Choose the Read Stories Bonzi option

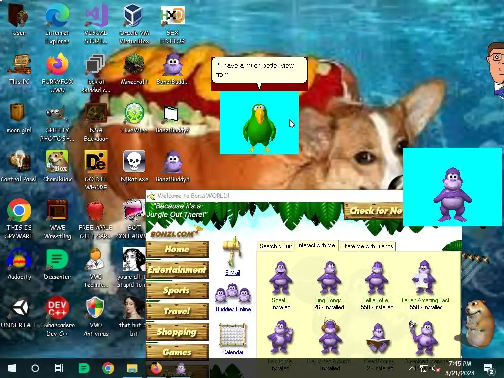point(378,346)
